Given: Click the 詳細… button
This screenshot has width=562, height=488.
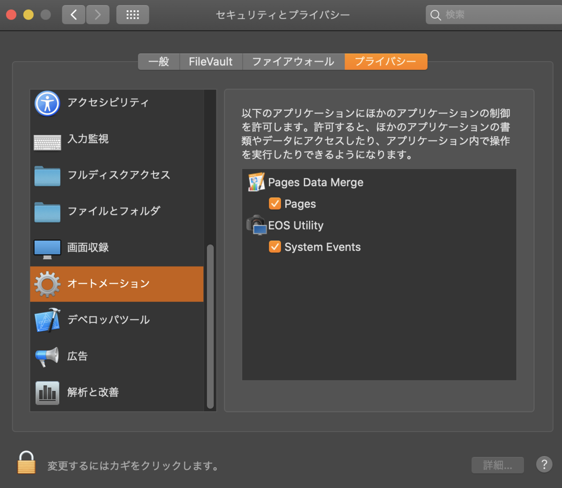Looking at the screenshot, I should point(497,465).
